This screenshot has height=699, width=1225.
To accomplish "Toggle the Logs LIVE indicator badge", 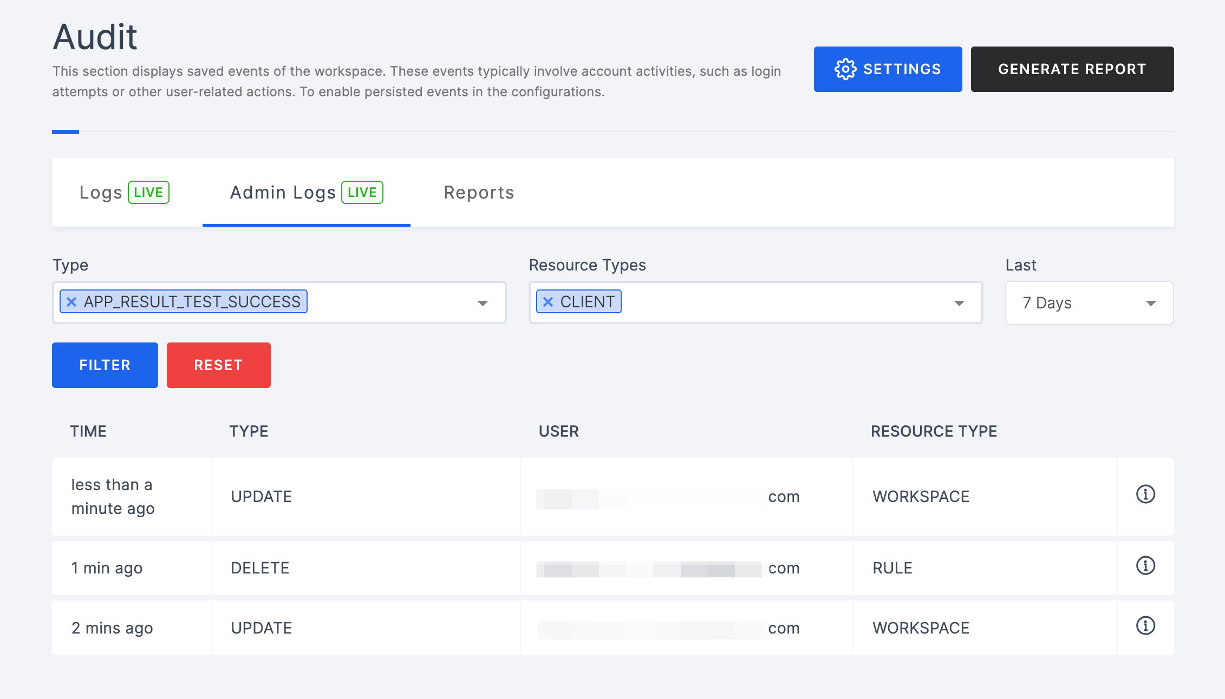I will [x=148, y=193].
